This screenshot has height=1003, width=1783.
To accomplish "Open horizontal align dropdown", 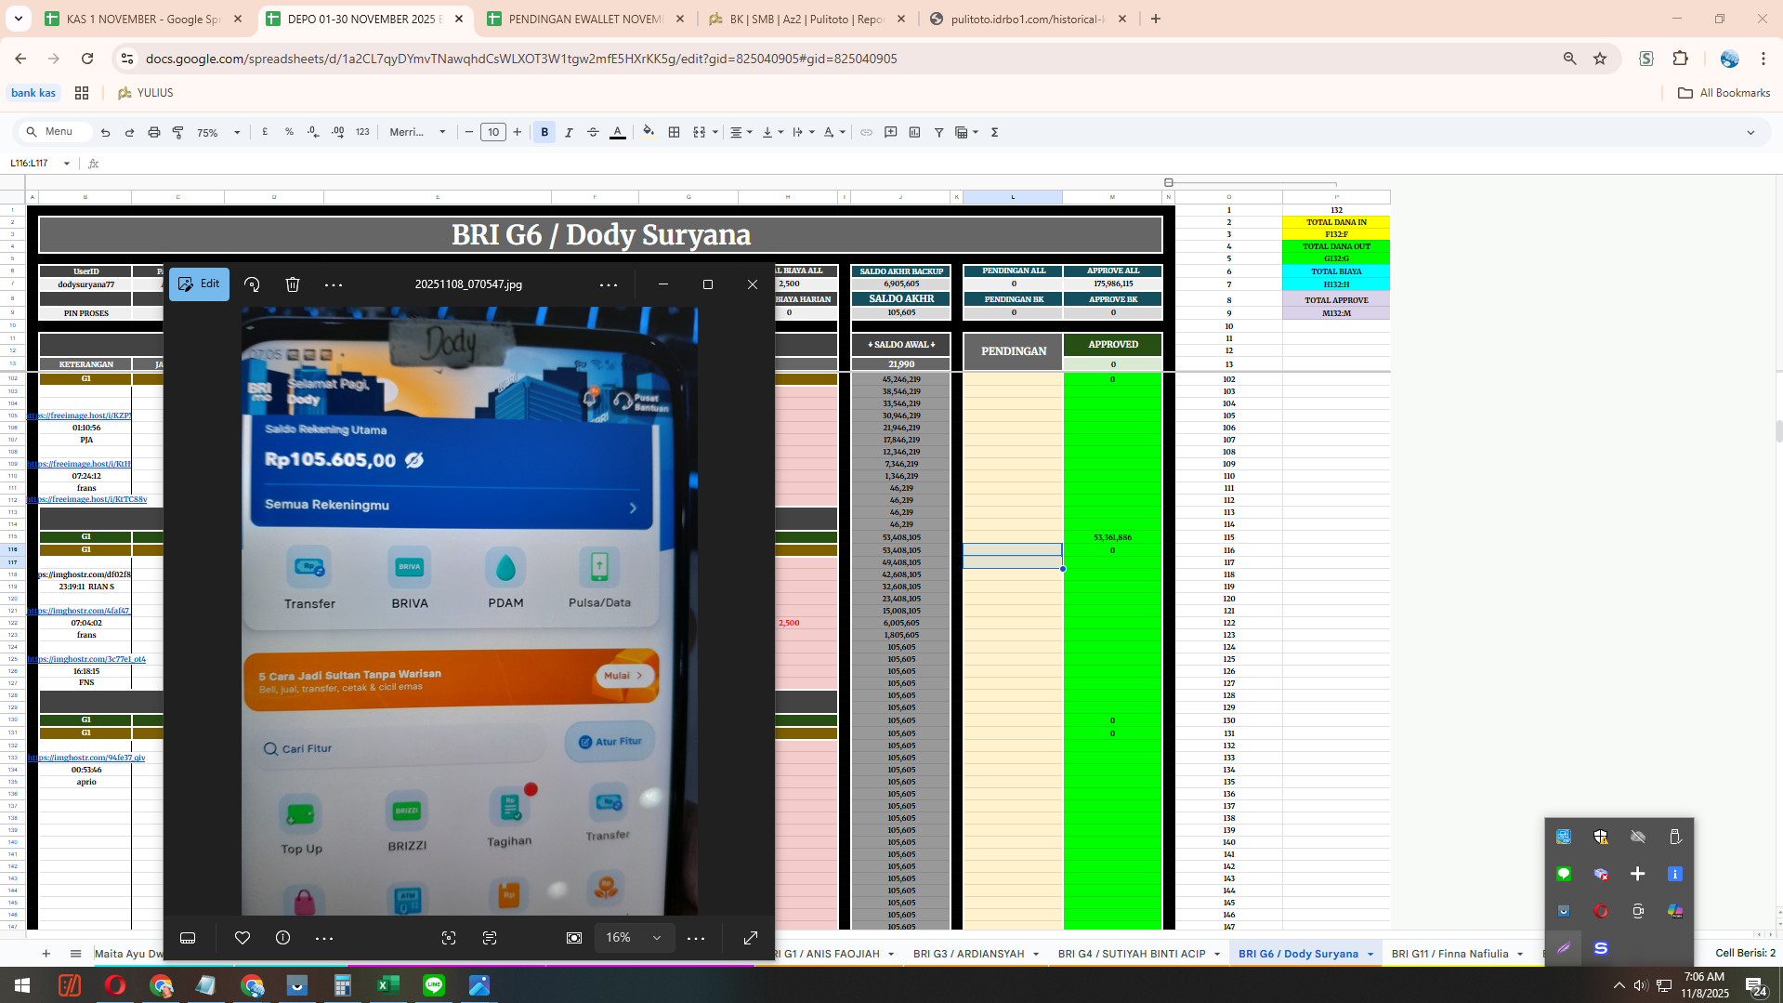I will click(741, 132).
